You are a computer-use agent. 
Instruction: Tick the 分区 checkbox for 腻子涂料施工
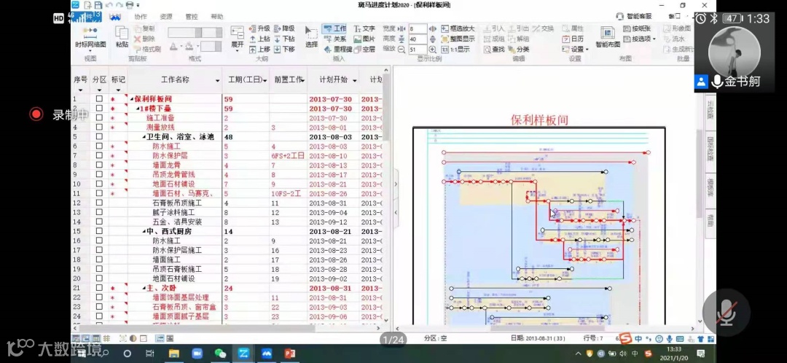click(x=99, y=212)
